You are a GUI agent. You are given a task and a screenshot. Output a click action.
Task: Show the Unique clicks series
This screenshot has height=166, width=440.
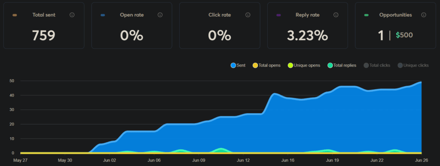click(x=413, y=66)
